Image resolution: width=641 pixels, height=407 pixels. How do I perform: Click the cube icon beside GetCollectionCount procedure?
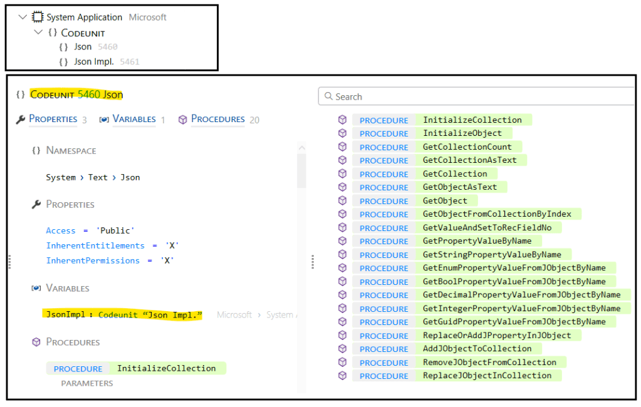(342, 147)
